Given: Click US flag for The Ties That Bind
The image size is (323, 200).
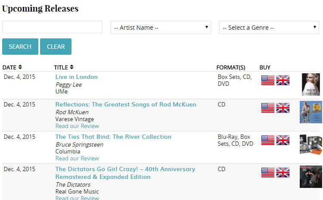Looking at the screenshot, I should tap(268, 140).
